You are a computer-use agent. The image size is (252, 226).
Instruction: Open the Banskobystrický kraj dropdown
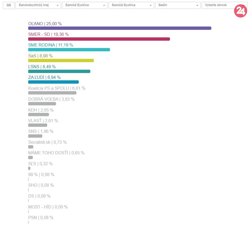click(x=38, y=5)
